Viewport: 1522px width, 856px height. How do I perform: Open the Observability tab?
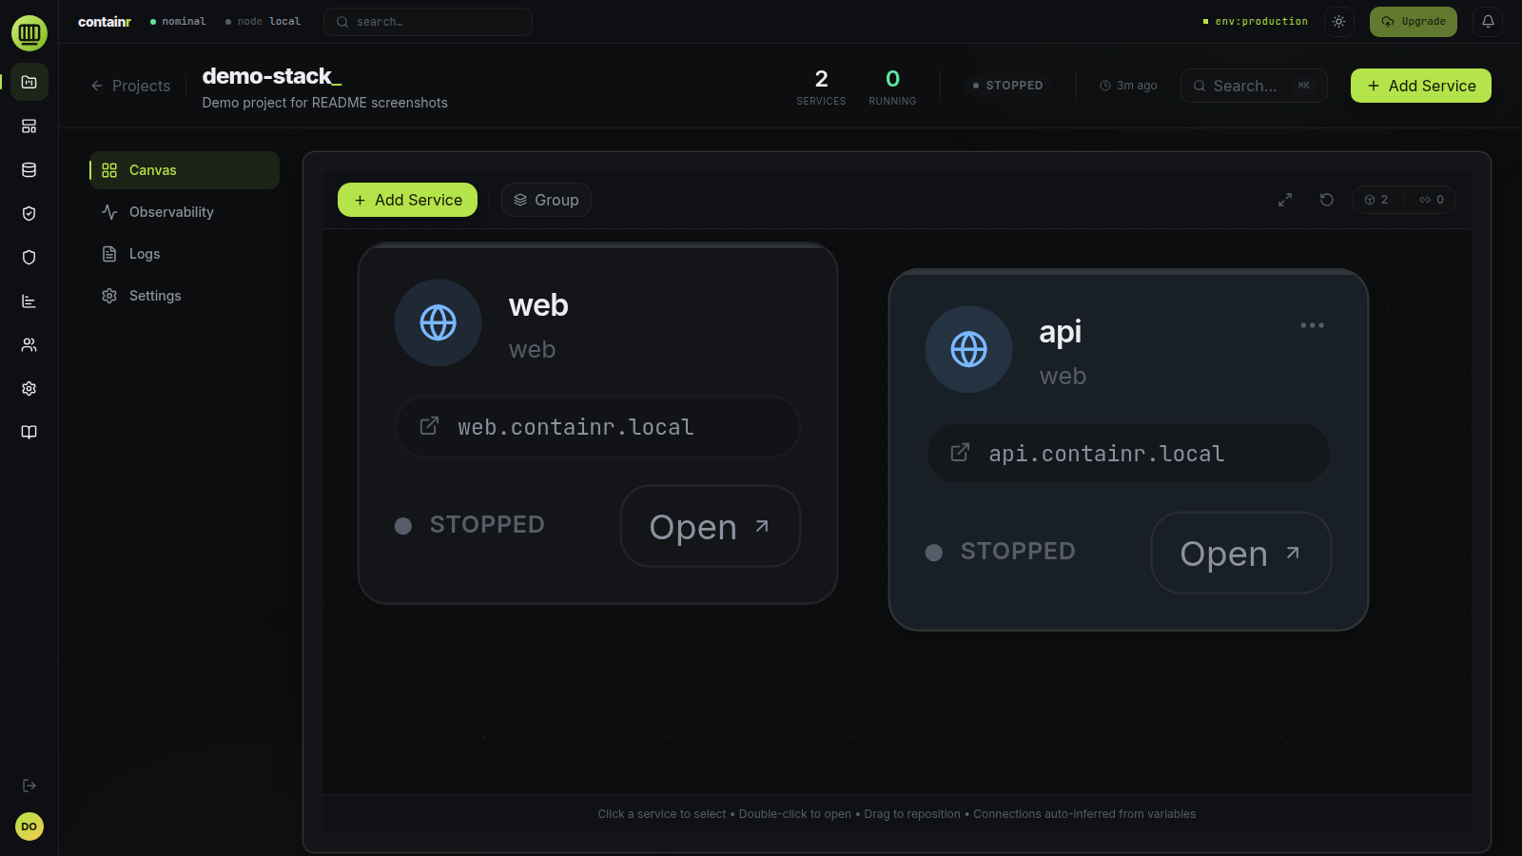pyautogui.click(x=185, y=212)
